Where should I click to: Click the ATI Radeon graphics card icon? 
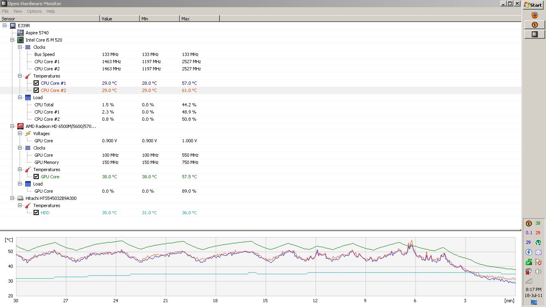[x=20, y=126]
